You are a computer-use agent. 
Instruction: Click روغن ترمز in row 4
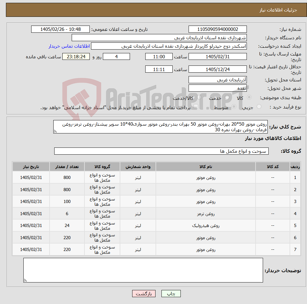pyautogui.click(x=206, y=214)
